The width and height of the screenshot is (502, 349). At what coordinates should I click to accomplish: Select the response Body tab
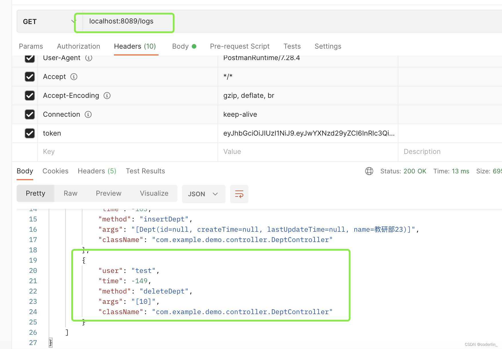pyautogui.click(x=25, y=171)
